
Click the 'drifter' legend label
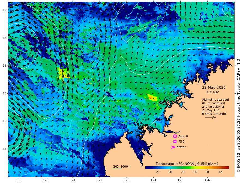coord(181,147)
